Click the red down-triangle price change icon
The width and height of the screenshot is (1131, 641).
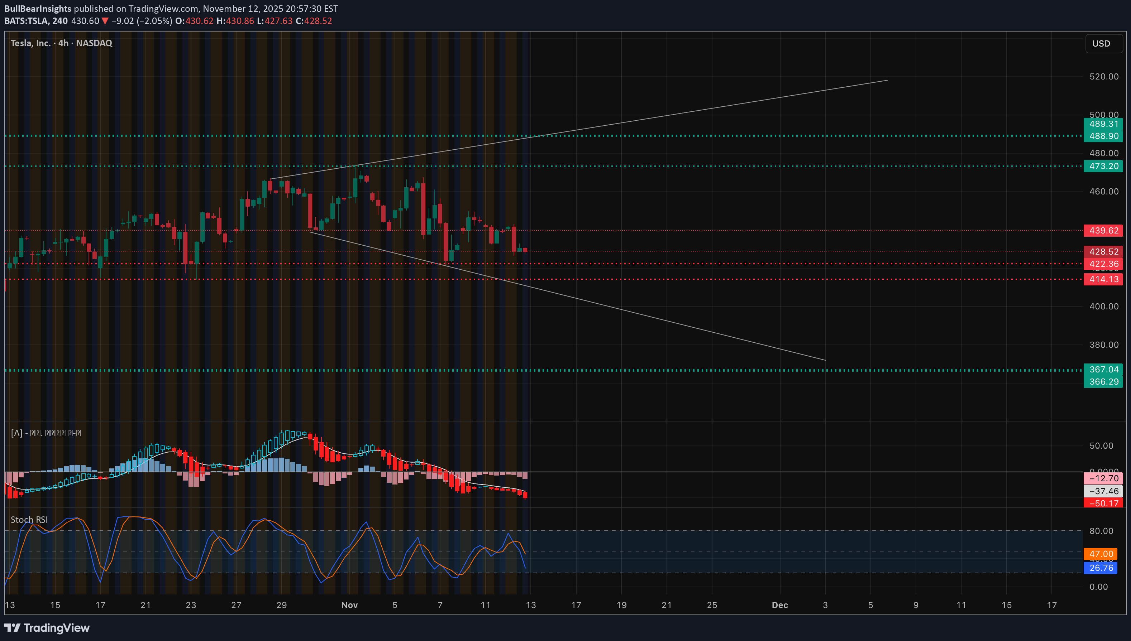[x=105, y=21]
